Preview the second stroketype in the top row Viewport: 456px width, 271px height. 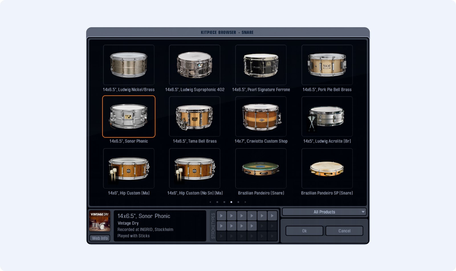(232, 215)
